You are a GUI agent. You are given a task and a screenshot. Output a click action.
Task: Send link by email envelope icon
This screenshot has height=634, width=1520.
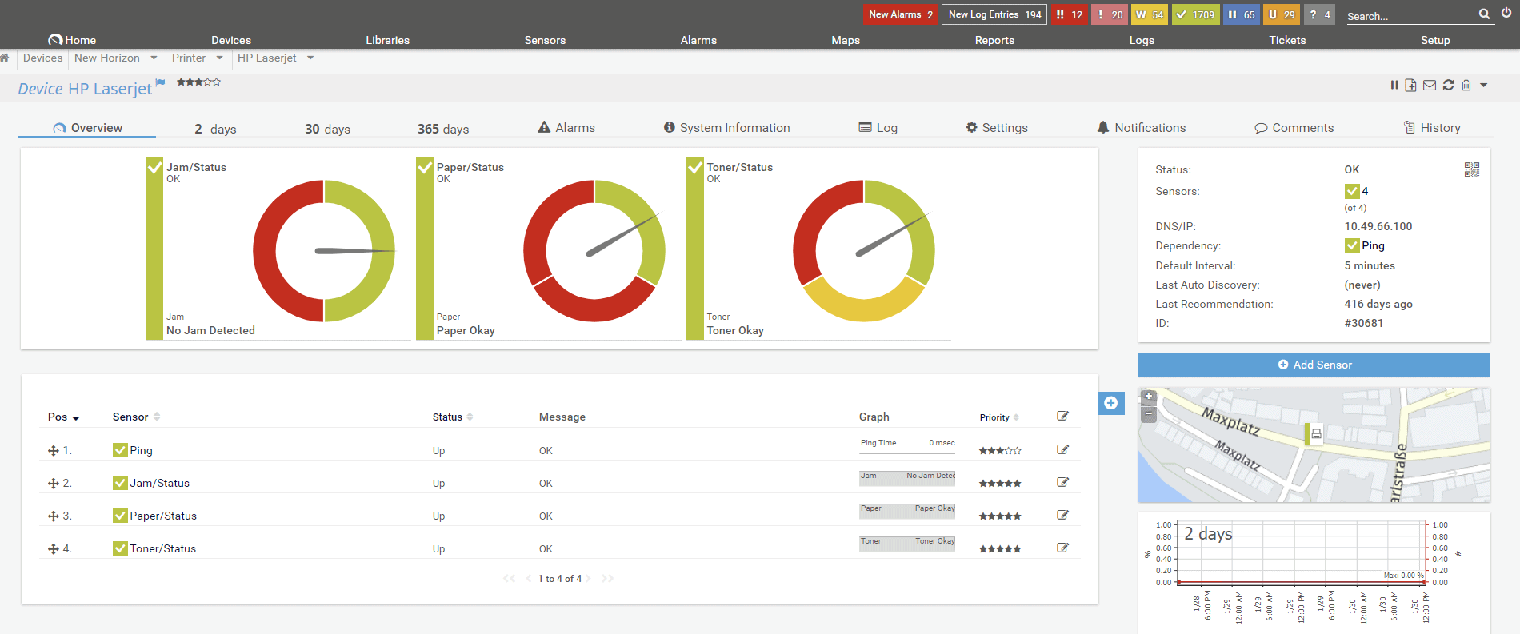pyautogui.click(x=1430, y=85)
